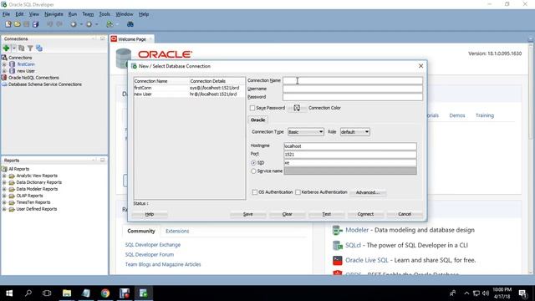
Task: Switch to the Welcome Page tab
Action: click(x=132, y=39)
